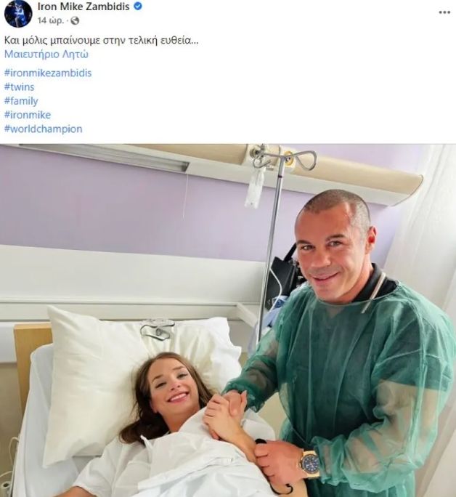Click the wristwatch in the photo
The image size is (456, 497).
click(x=310, y=465)
